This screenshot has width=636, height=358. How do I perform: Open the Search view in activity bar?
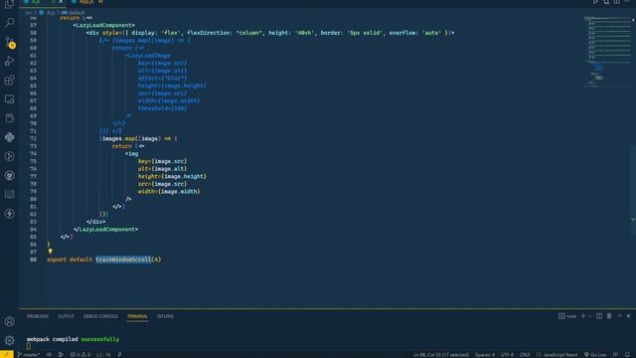(x=9, y=22)
